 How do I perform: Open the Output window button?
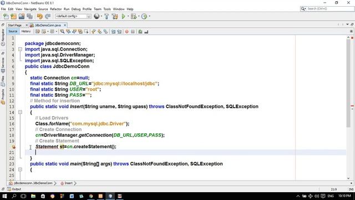[14, 189]
